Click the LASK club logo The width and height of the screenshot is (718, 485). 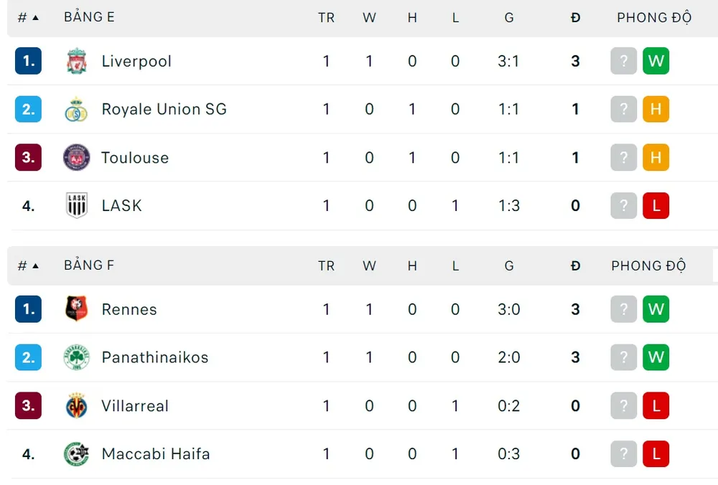[x=76, y=205]
